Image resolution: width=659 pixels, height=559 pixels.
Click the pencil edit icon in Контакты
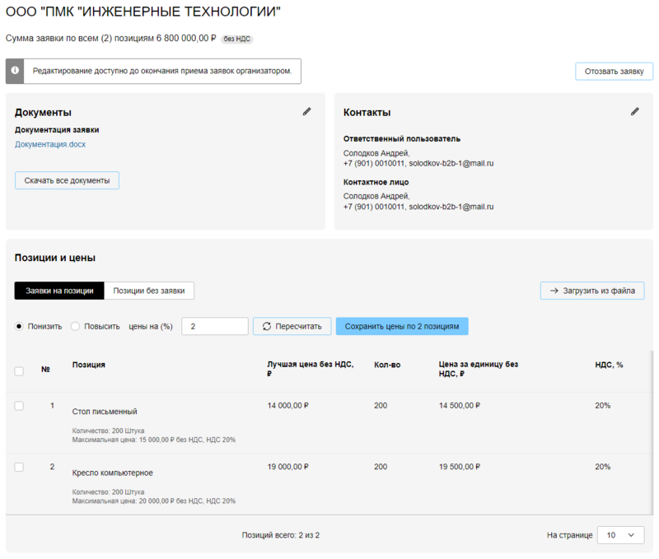click(634, 111)
